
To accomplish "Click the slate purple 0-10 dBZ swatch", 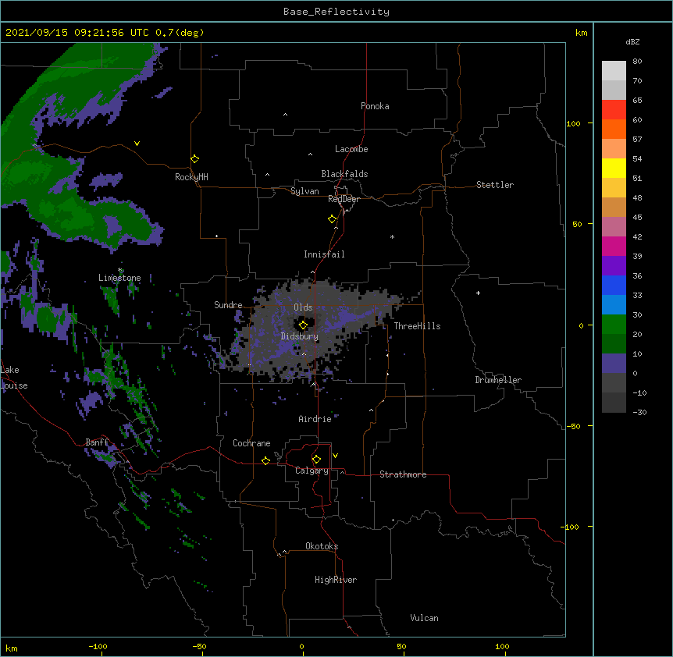I will point(614,364).
